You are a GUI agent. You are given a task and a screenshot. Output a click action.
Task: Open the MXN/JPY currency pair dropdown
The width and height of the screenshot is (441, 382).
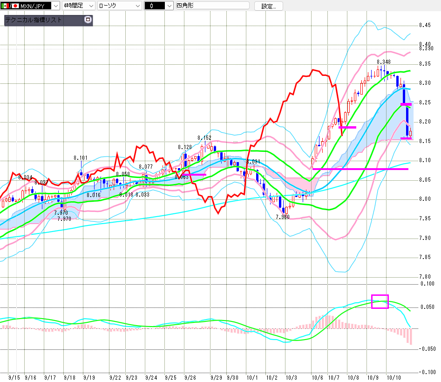(x=55, y=6)
